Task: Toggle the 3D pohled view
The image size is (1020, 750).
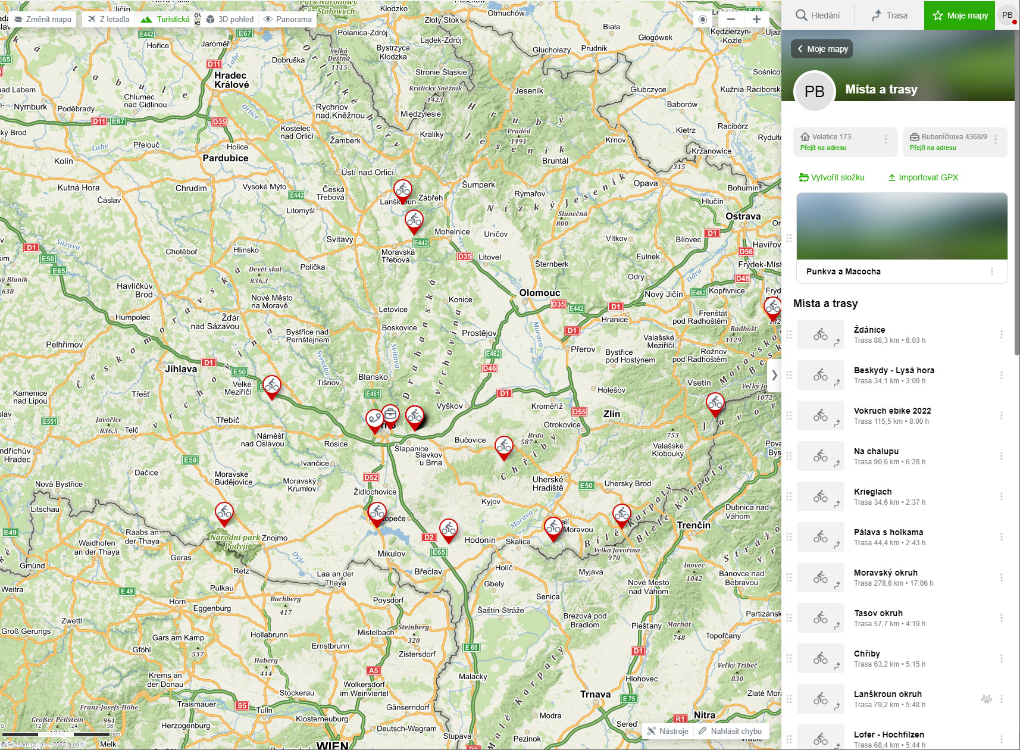Action: (x=230, y=19)
